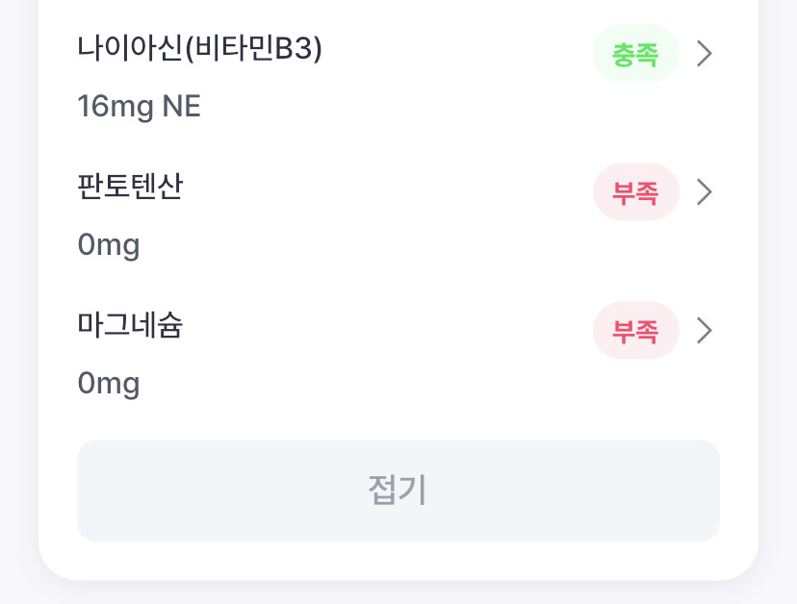Collapse the nutrient list with 접기
Viewport: 797px width, 604px height.
tap(398, 491)
